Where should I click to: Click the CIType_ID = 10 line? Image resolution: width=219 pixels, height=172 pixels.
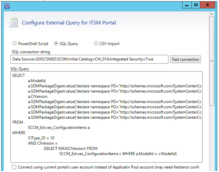point(41,138)
